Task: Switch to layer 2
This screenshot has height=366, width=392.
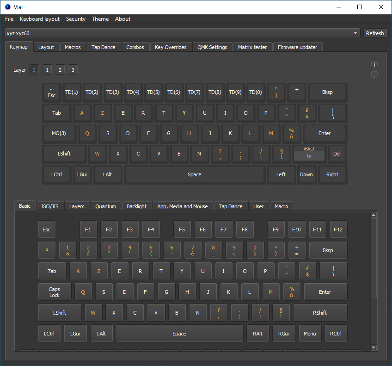Action: pyautogui.click(x=60, y=70)
